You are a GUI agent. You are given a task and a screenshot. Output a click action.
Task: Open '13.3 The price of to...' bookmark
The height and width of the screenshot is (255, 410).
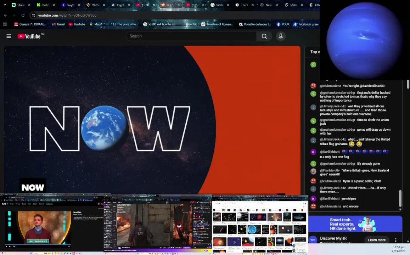(123, 24)
